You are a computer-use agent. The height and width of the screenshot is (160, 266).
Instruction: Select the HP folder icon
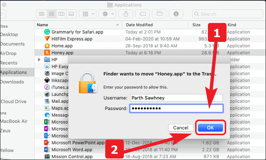click(x=47, y=59)
